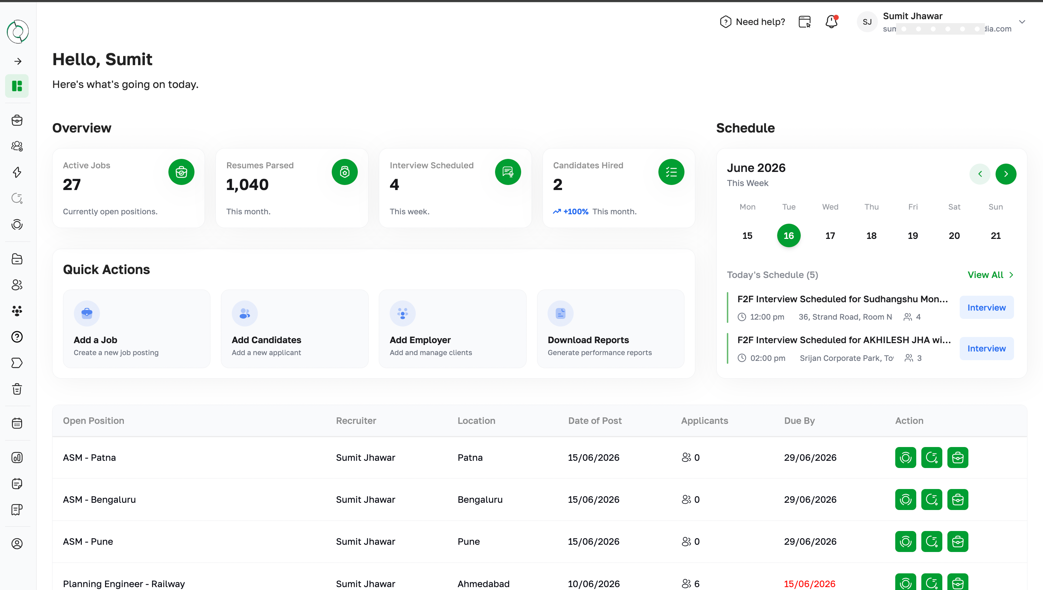Open the analytics chart sidebar icon
Image resolution: width=1043 pixels, height=590 pixels.
point(17,458)
